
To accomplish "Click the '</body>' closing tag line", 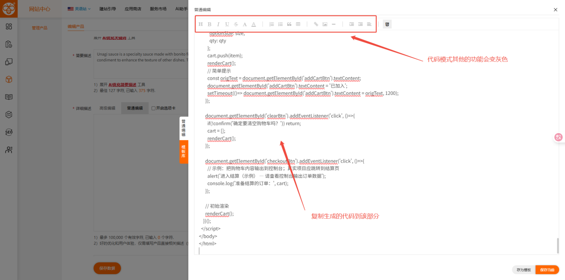I will (x=208, y=236).
